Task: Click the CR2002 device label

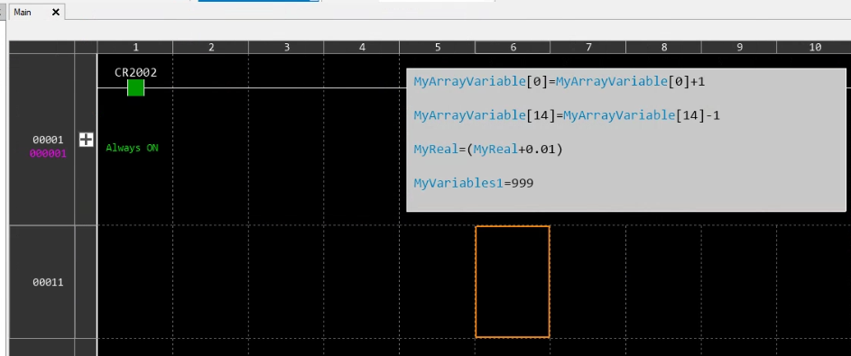Action: [135, 73]
